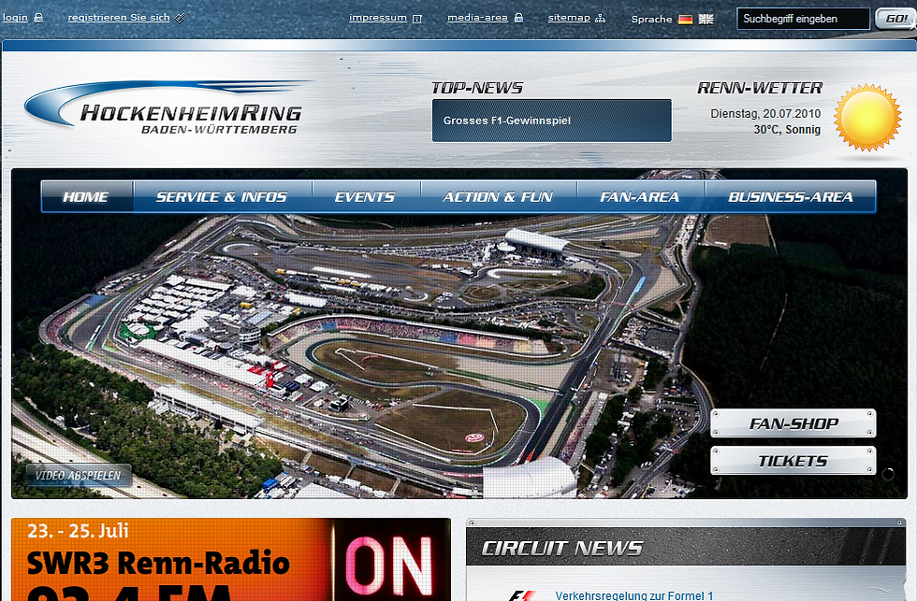Open 'Verkehrsregelung zur Formel 1' news

click(x=634, y=595)
